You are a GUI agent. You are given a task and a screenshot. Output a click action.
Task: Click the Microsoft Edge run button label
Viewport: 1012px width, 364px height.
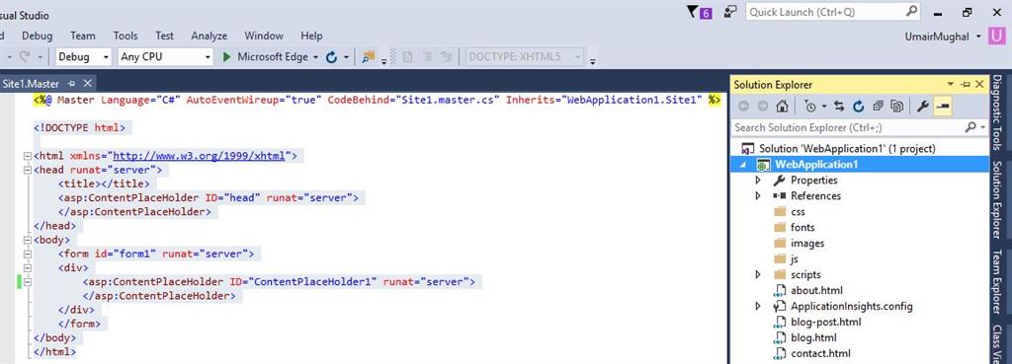(273, 57)
